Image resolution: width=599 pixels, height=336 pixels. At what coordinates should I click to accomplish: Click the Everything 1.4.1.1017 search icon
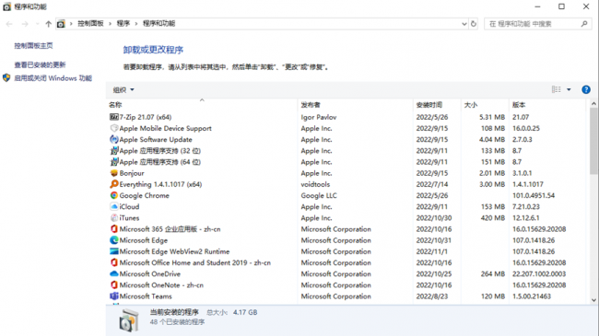click(x=114, y=184)
